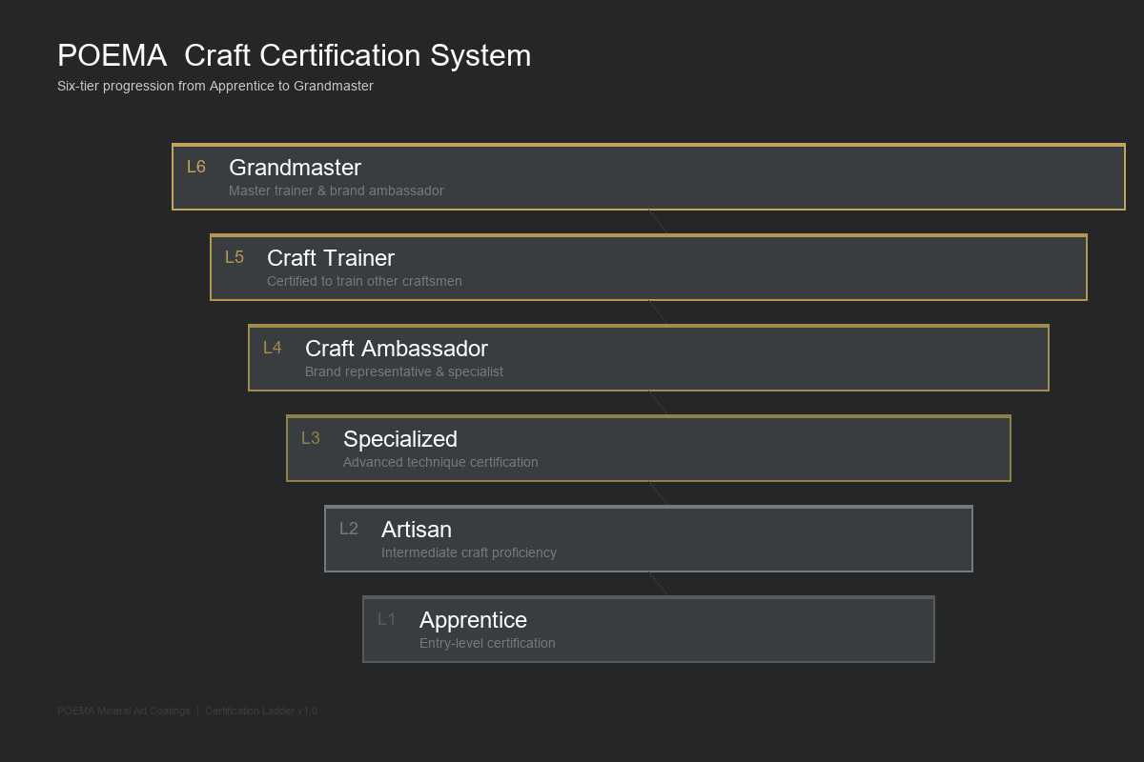
Task: Click the 'Certification Ladder v1.0' footer text
Action: coord(261,711)
